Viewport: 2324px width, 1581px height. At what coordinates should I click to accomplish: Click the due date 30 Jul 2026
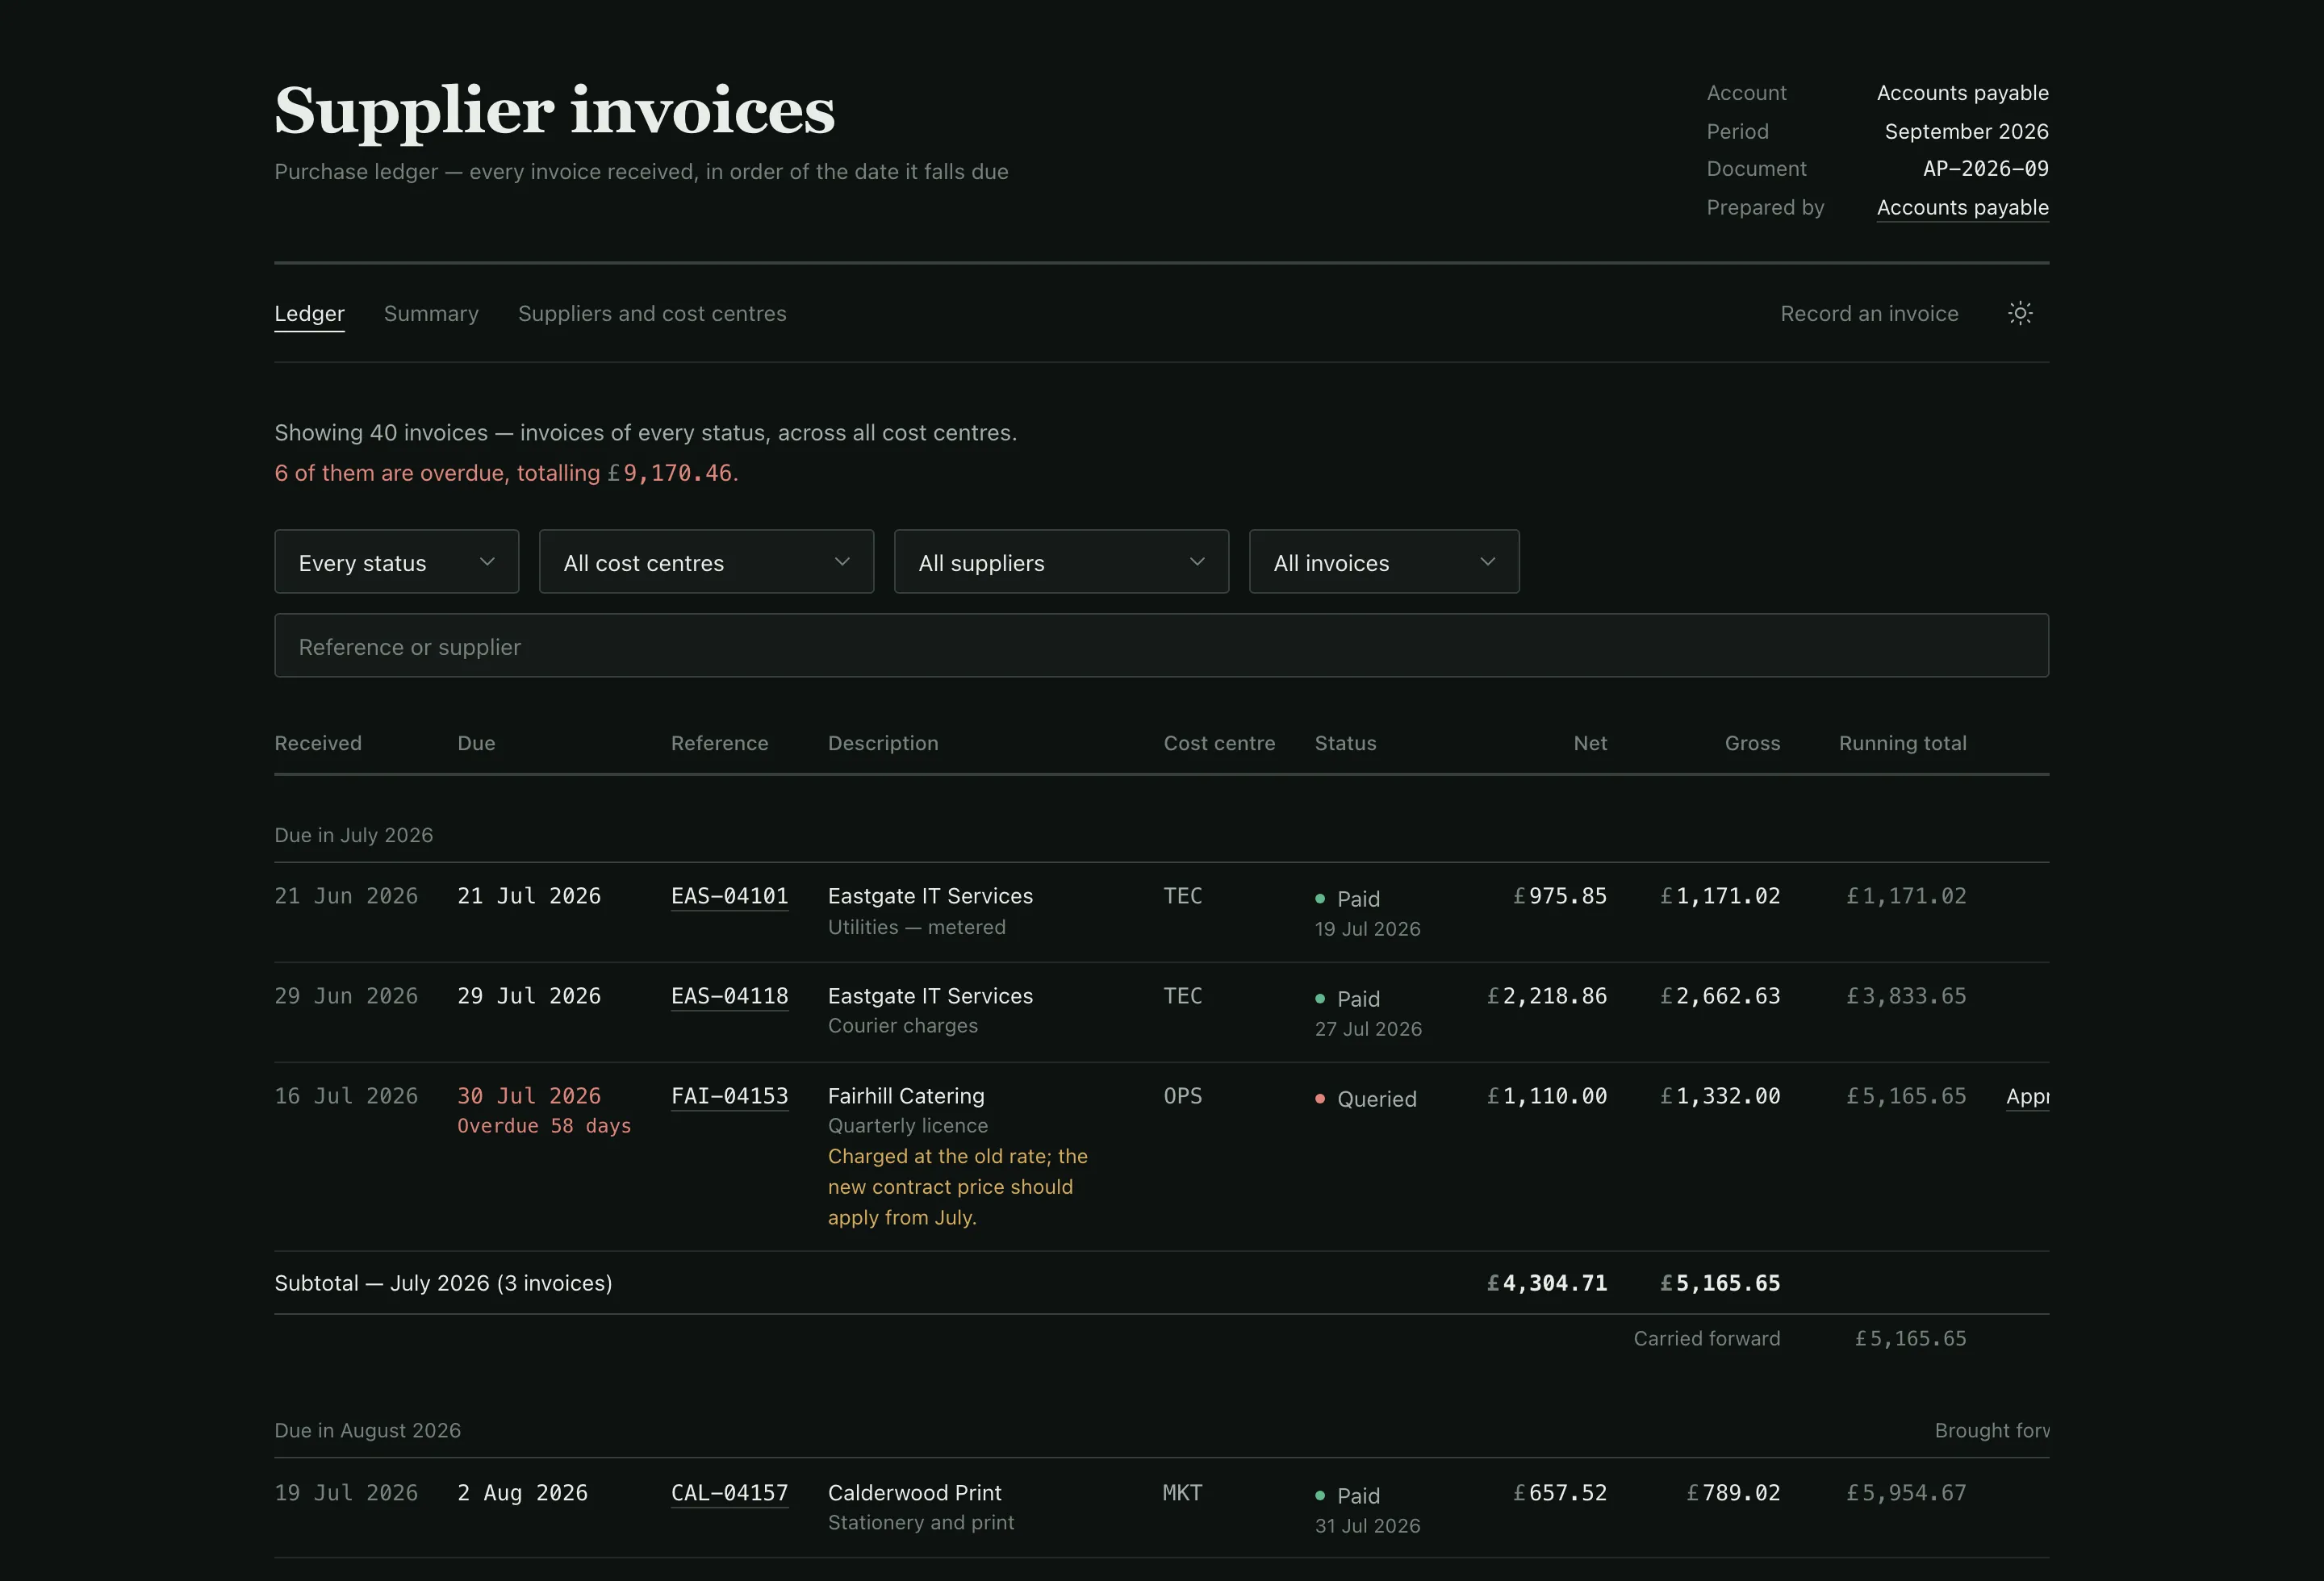[529, 1096]
